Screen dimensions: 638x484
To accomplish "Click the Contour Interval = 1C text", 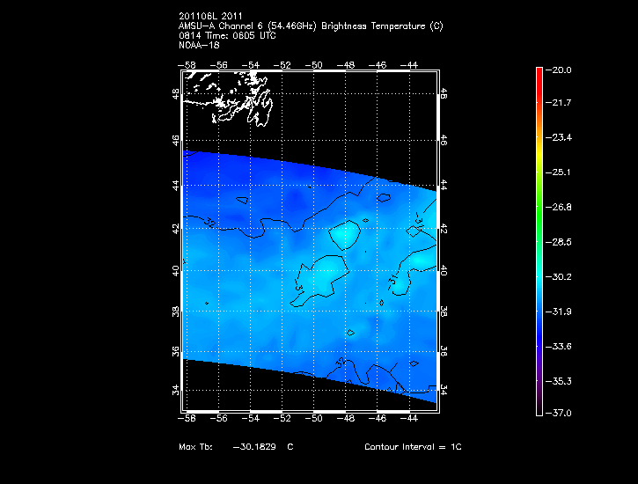I will pos(413,447).
